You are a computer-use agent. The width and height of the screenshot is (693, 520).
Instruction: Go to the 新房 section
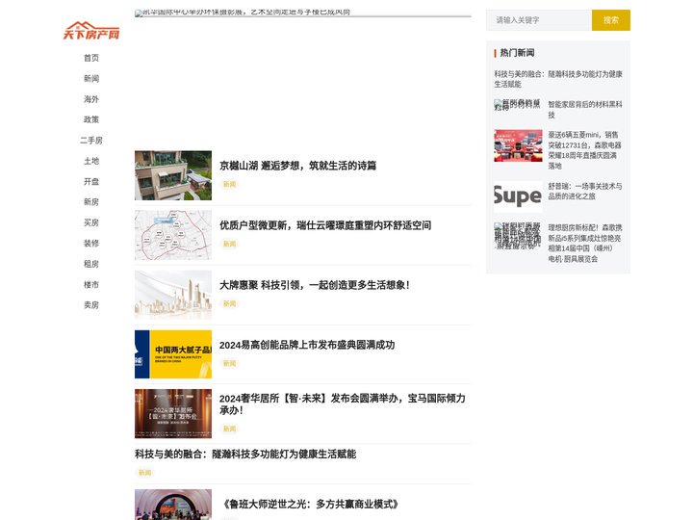tap(91, 202)
